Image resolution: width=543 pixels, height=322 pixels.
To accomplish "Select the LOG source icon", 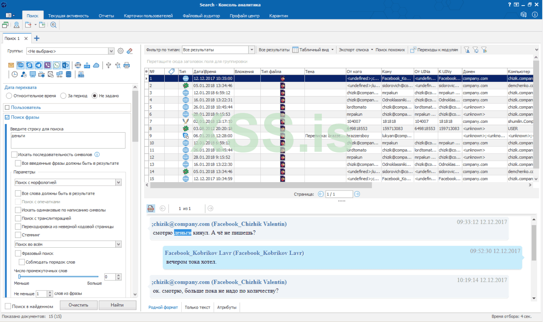I will 81,74.
